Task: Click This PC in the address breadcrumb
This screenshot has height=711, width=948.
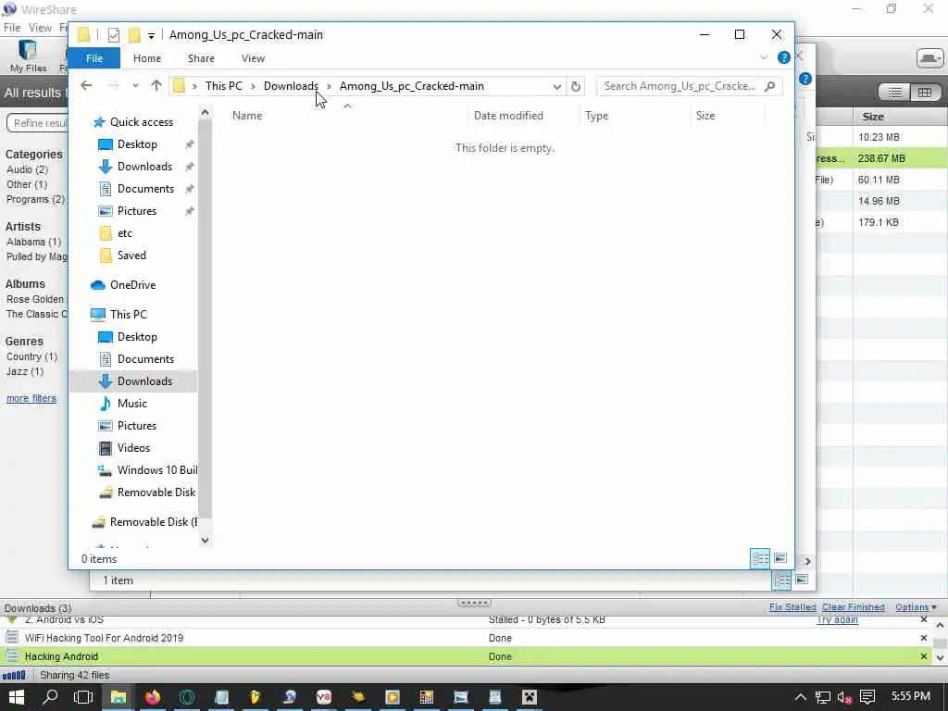Action: pyautogui.click(x=224, y=86)
